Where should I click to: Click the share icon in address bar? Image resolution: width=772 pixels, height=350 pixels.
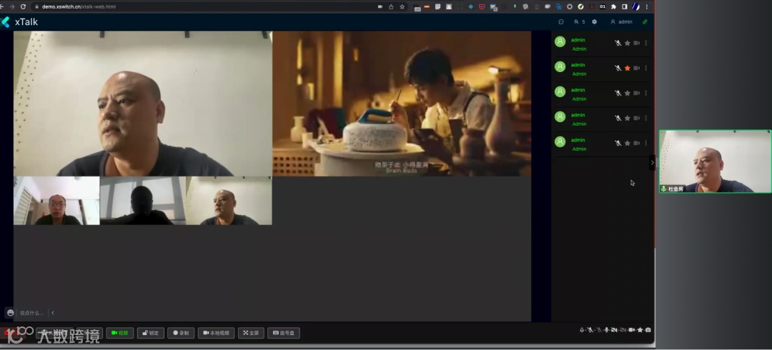pyautogui.click(x=391, y=6)
